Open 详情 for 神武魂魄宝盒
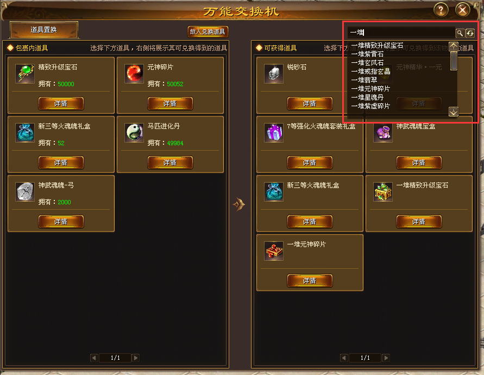The height and width of the screenshot is (375, 484). 419,162
